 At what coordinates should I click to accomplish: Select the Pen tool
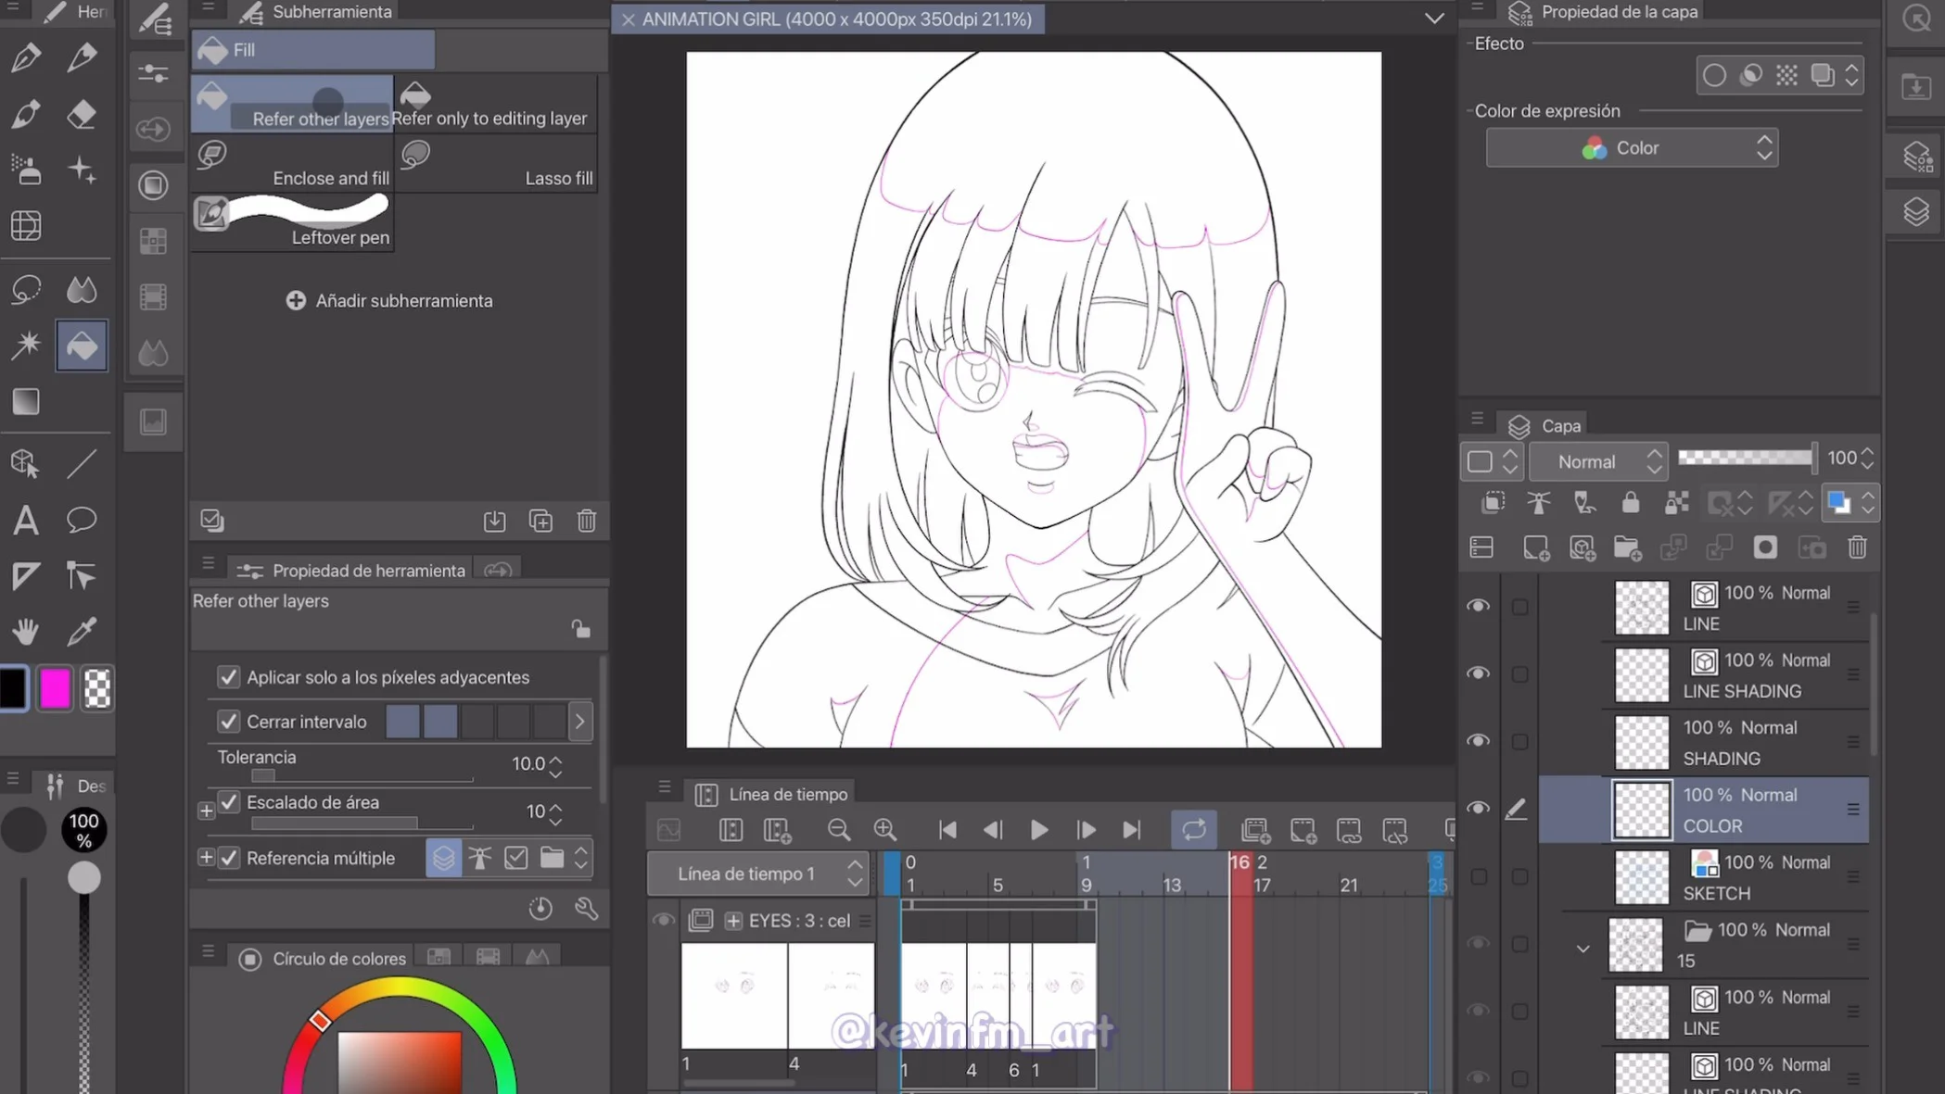tap(26, 57)
